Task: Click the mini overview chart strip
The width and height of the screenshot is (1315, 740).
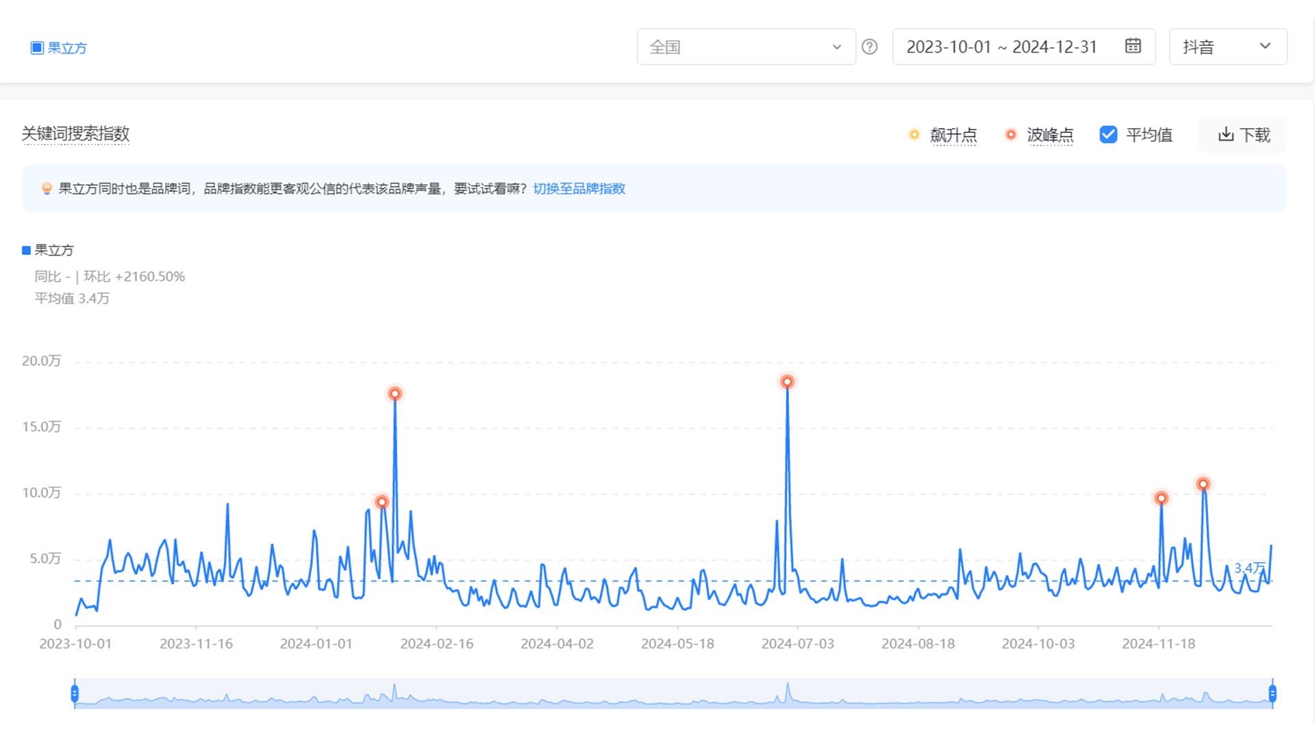Action: (674, 693)
